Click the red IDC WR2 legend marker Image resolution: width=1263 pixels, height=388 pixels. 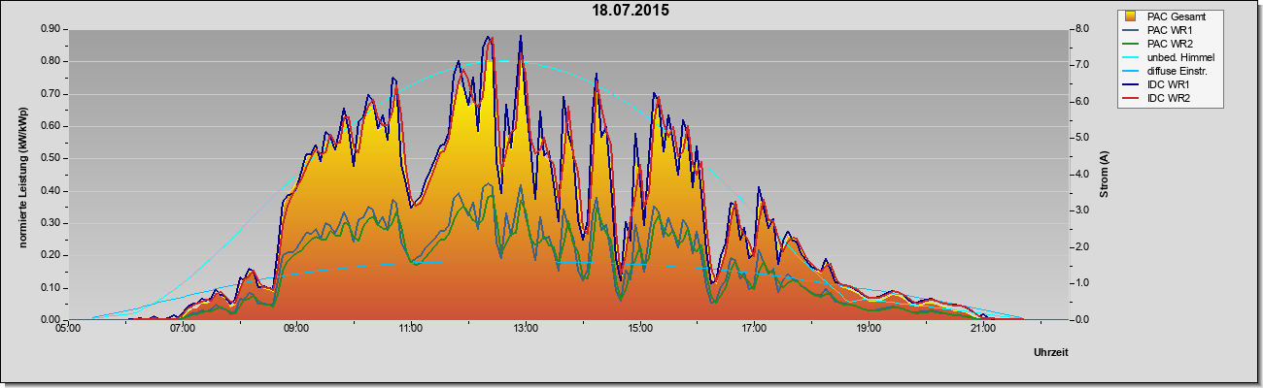coord(1131,98)
